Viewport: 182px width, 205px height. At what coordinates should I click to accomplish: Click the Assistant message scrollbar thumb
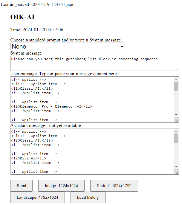tap(176, 138)
